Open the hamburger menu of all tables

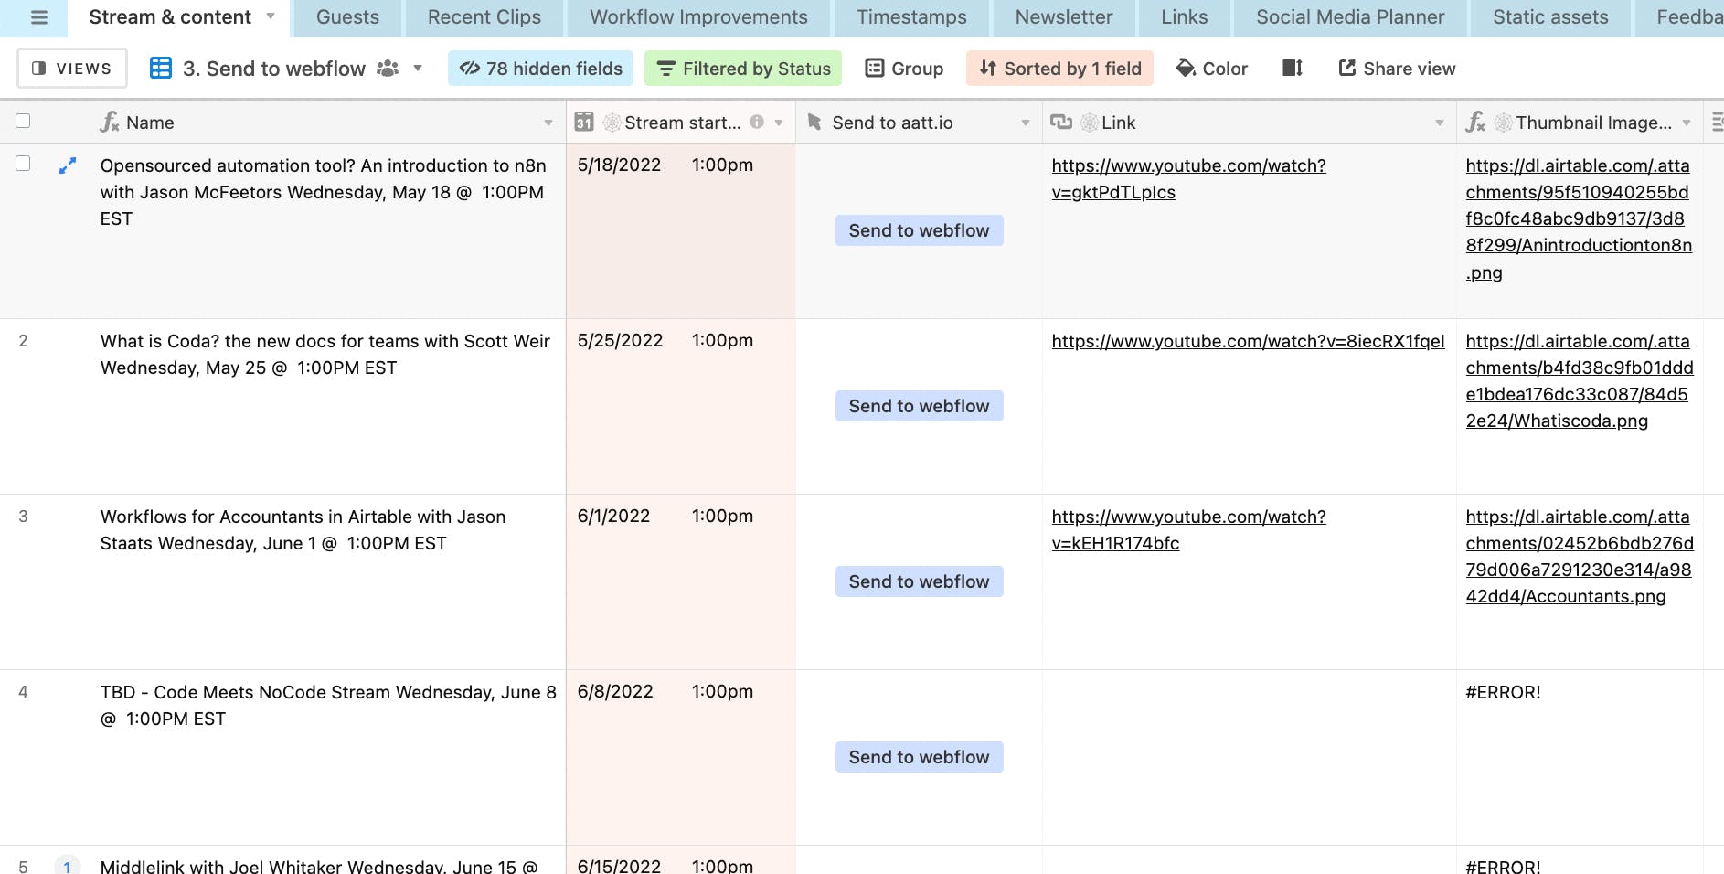click(38, 17)
